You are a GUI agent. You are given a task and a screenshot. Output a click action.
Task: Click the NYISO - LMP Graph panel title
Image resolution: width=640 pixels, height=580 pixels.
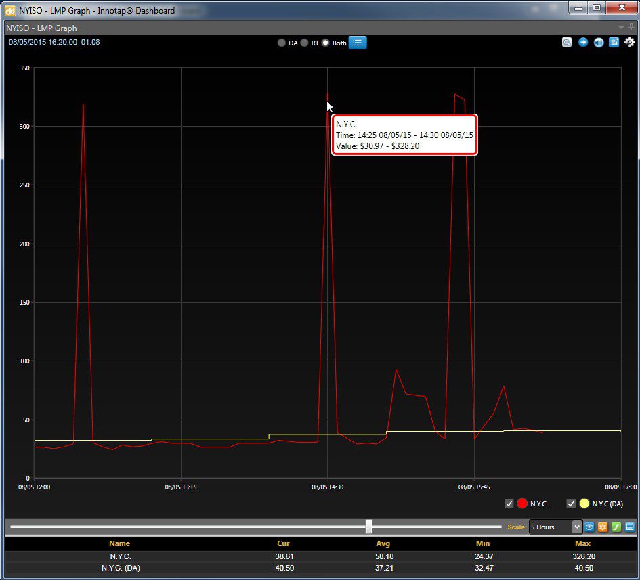(x=41, y=28)
